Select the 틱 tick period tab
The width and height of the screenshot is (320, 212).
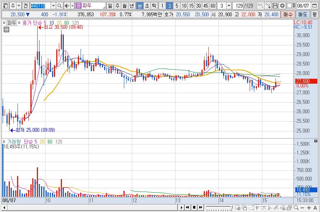tap(154, 6)
